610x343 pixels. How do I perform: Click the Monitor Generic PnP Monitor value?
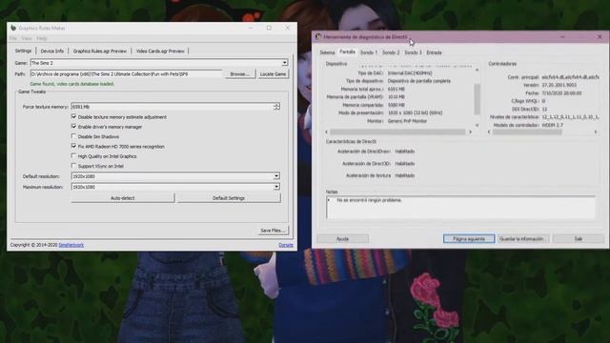[407, 121]
